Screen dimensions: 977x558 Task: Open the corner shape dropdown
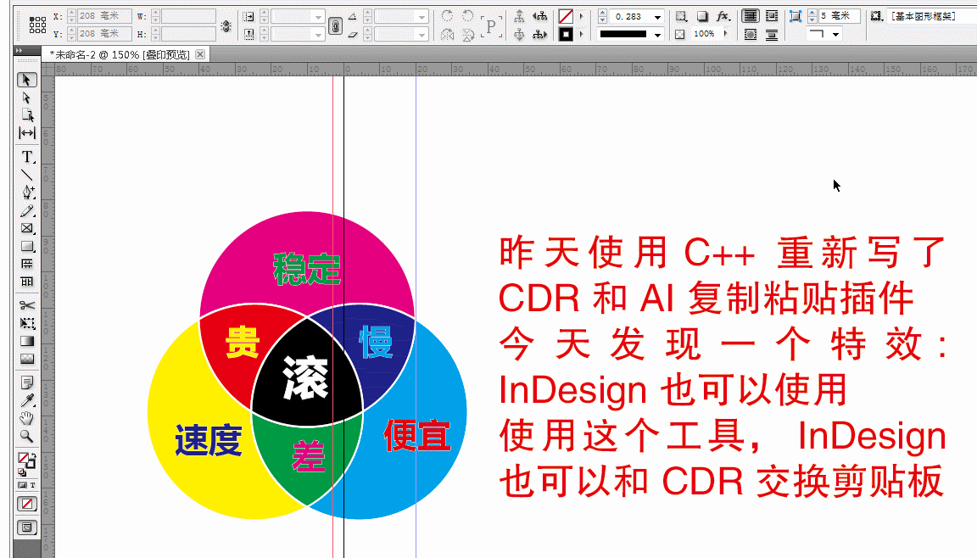click(x=835, y=34)
